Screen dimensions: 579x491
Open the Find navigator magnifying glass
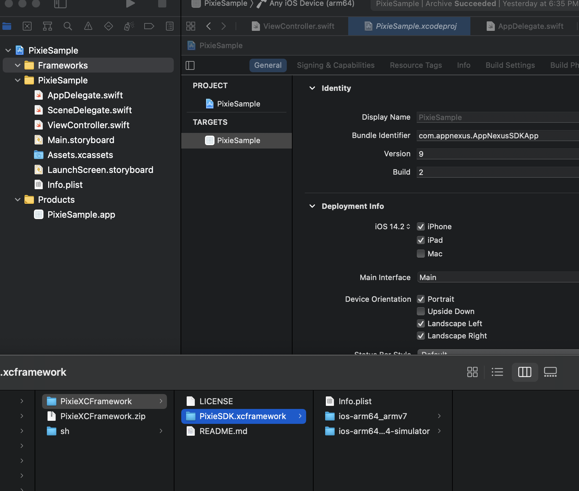pyautogui.click(x=68, y=26)
